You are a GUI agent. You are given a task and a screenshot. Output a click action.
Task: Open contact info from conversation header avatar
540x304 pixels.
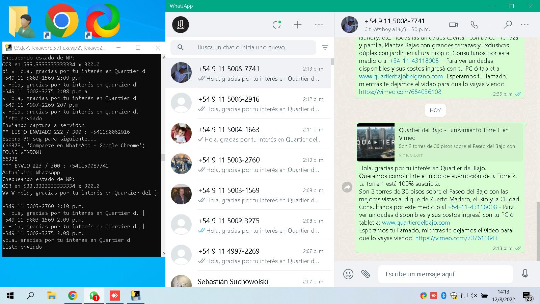click(x=350, y=25)
